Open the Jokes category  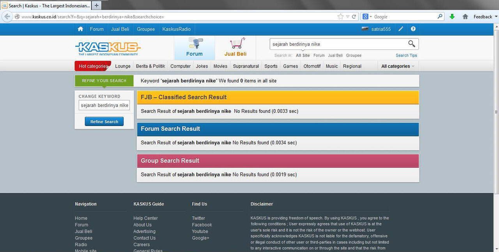(202, 66)
